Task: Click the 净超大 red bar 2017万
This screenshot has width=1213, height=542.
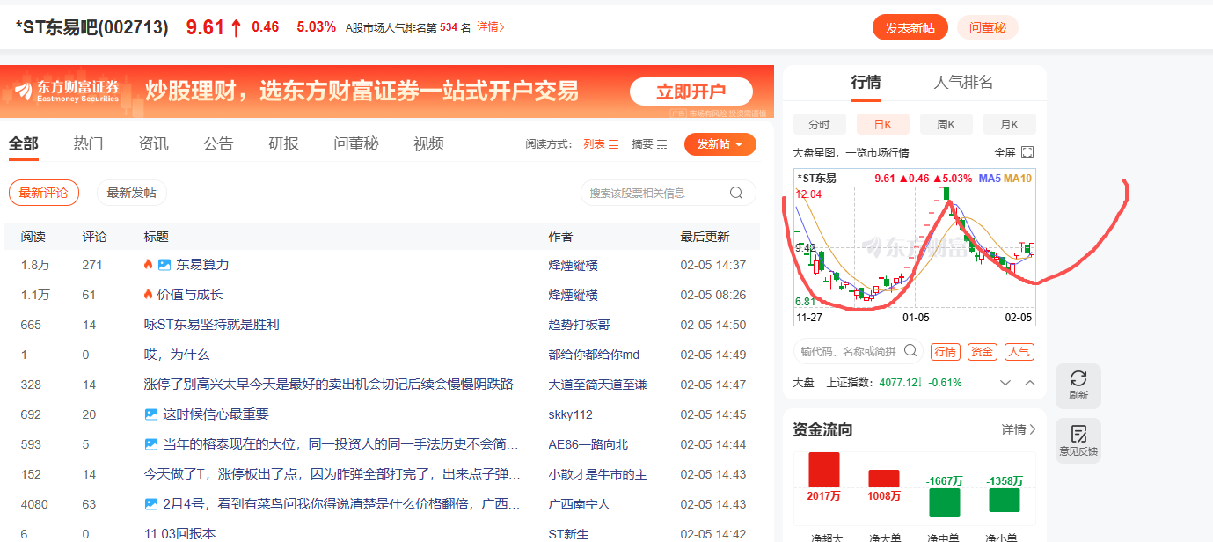Action: click(824, 470)
